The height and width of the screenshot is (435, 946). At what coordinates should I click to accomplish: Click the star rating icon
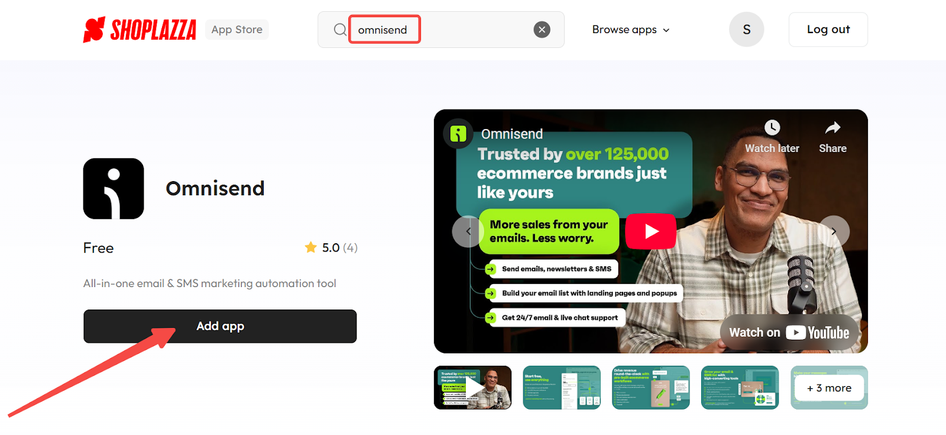pyautogui.click(x=310, y=247)
